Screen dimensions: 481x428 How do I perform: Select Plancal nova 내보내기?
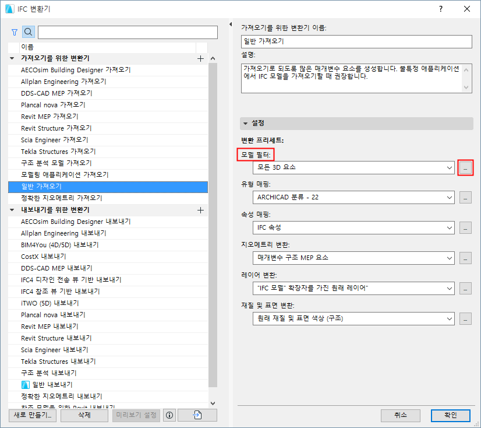pos(108,315)
